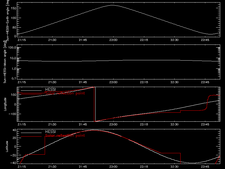Click the 21:15 time label under the Earth angle plot
Viewport: 225px width, 169px height.
pos(22,40)
